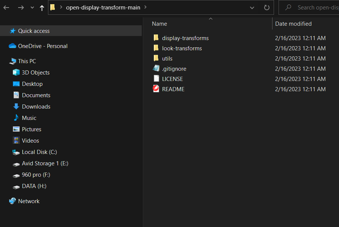This screenshot has height=227, width=339.
Task: Sort by the Date modified column
Action: 293,24
